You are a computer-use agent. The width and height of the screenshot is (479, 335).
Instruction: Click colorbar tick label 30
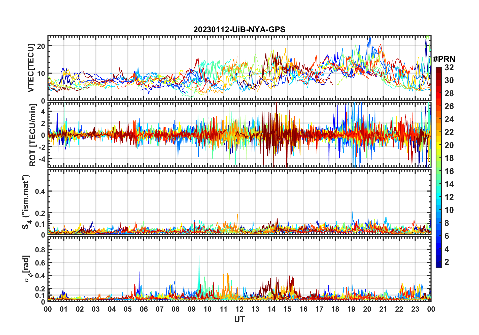pyautogui.click(x=449, y=80)
